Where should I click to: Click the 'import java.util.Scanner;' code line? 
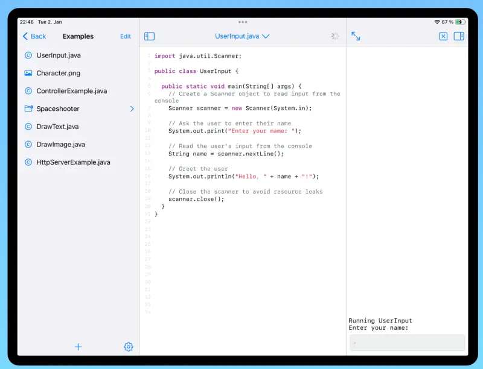point(198,56)
